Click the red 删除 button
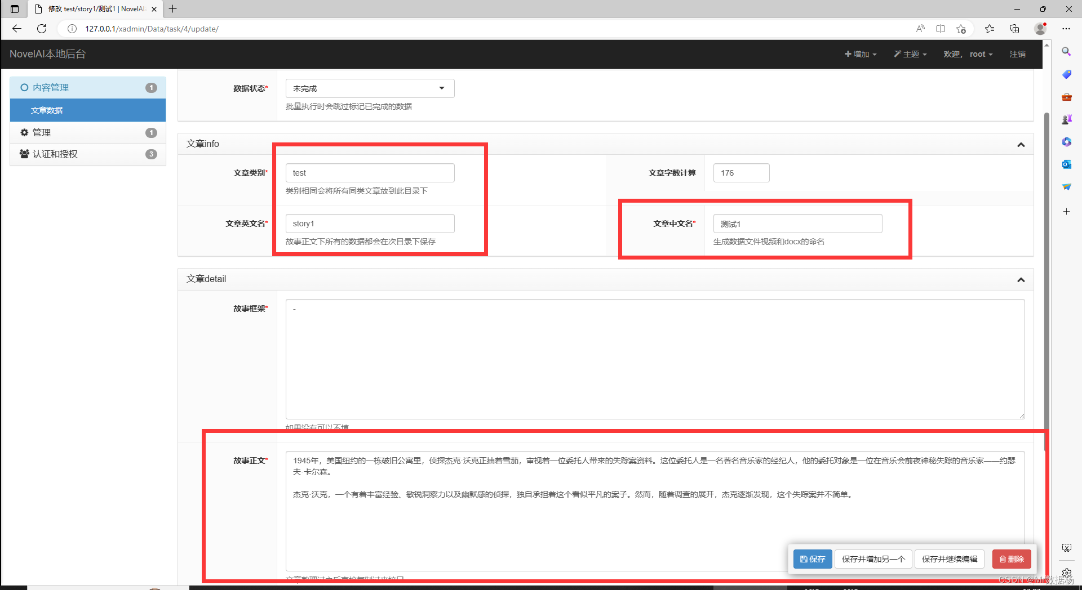This screenshot has width=1082, height=590. 1012,559
